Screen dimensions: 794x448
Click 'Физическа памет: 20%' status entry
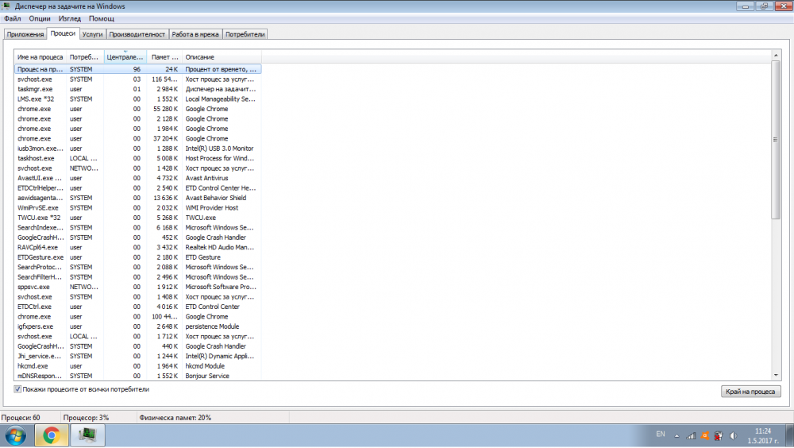175,418
